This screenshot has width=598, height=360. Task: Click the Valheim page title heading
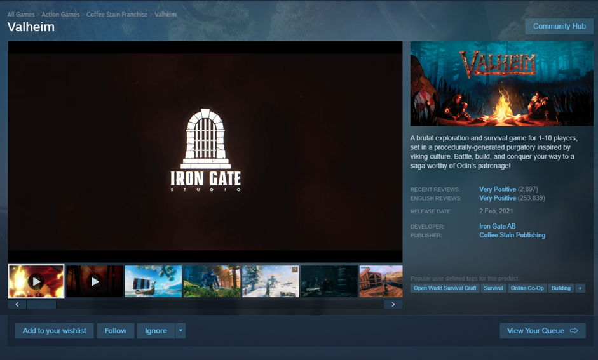pyautogui.click(x=31, y=27)
